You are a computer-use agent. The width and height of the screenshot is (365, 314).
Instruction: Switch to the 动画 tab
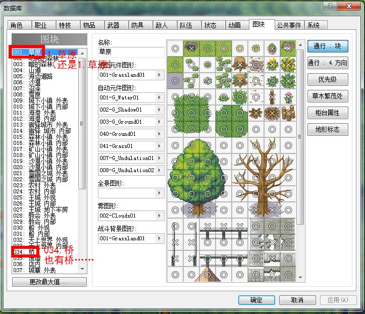[x=237, y=25]
